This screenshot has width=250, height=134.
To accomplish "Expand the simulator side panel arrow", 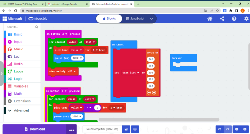I will coord(2,74).
